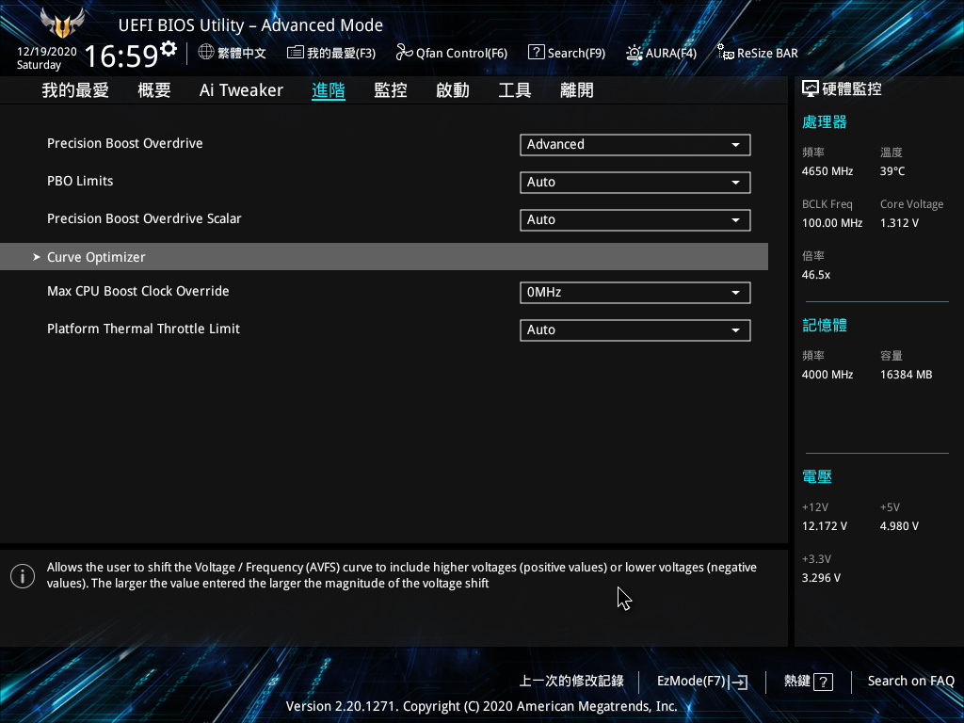964x723 pixels.
Task: Click the 1.312 V core voltage value
Action: [899, 222]
